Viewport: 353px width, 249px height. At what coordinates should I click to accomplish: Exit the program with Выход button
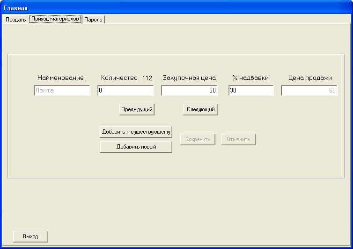pos(30,236)
